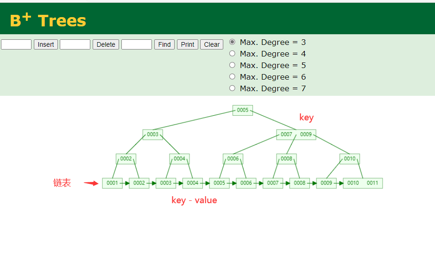The image size is (435, 280).
Task: Select Max. Degree = 7 radio button
Action: pyautogui.click(x=232, y=88)
